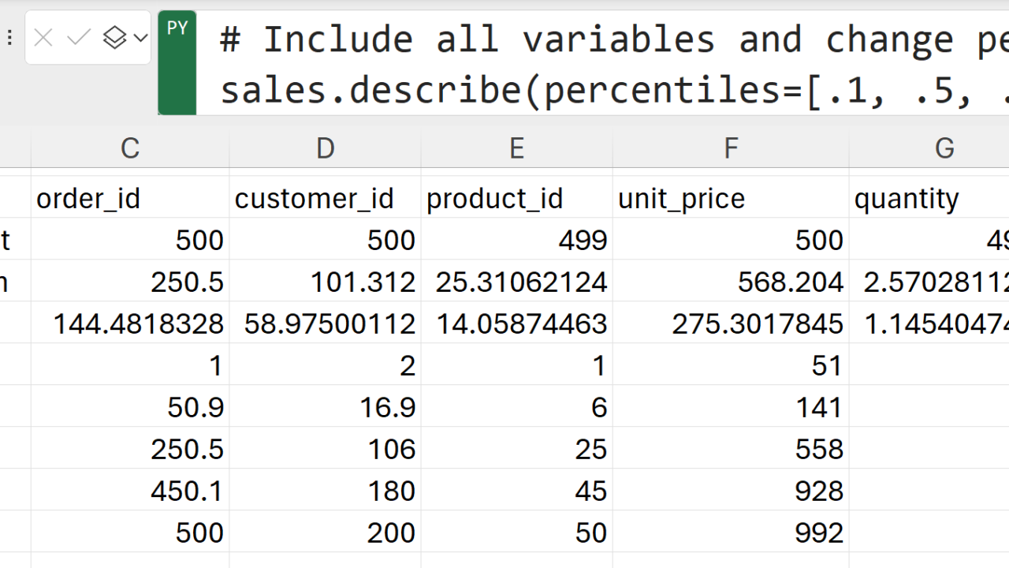Viewport: 1009px width, 568px height.
Task: Click the cell with value 144.4818328
Action: (x=130, y=323)
